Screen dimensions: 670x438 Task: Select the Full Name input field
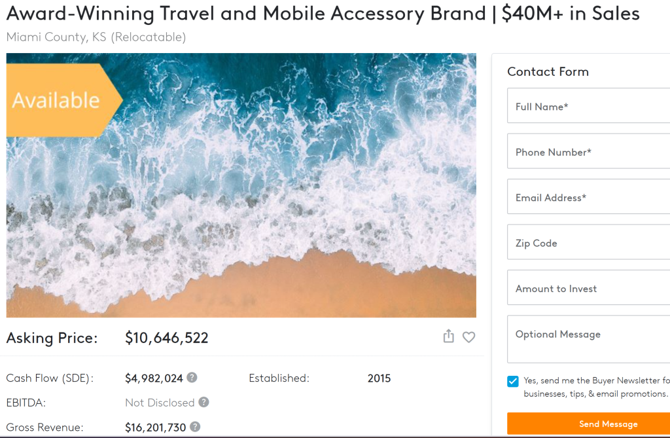coord(589,105)
